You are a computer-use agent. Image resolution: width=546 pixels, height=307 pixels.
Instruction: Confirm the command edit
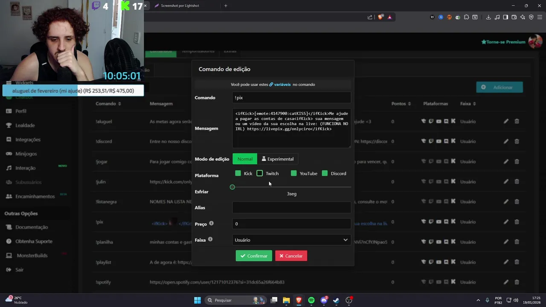pos(254,256)
